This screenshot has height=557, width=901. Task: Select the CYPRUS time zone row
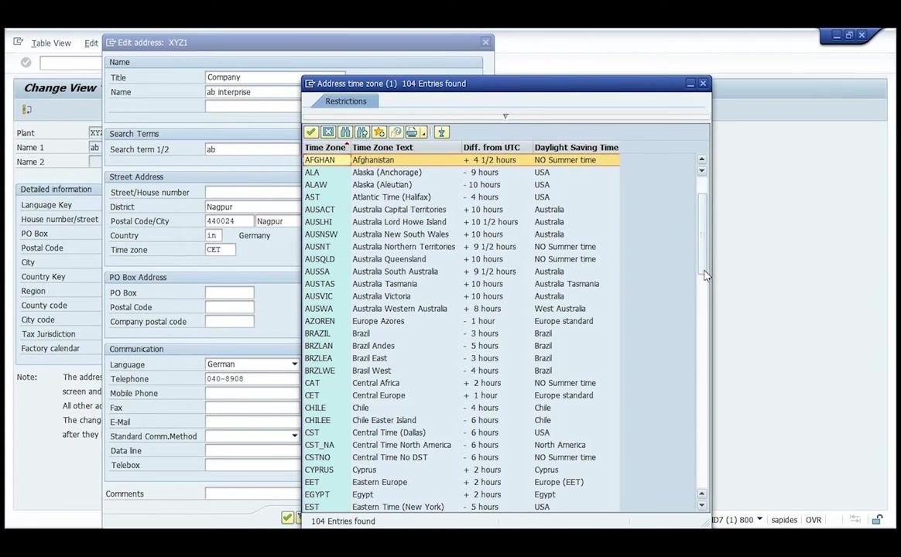(461, 470)
